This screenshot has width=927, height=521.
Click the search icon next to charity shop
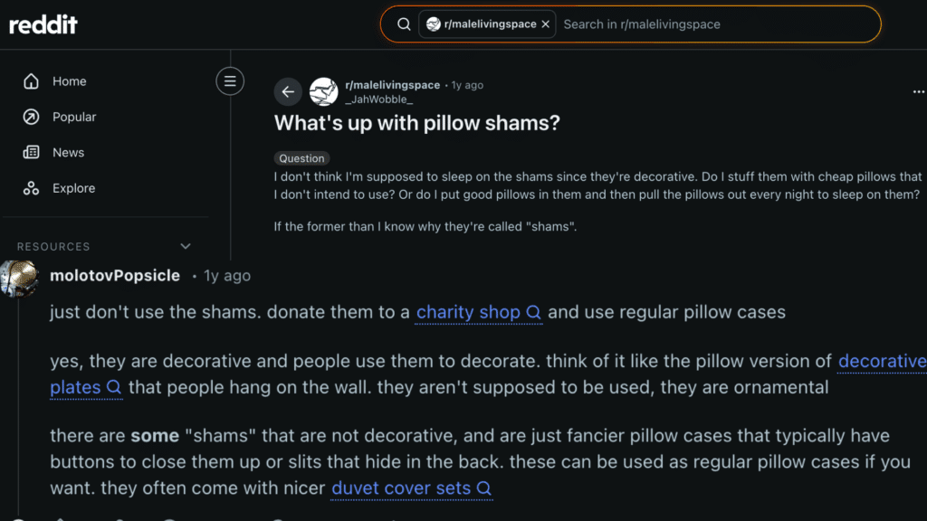[x=536, y=312]
